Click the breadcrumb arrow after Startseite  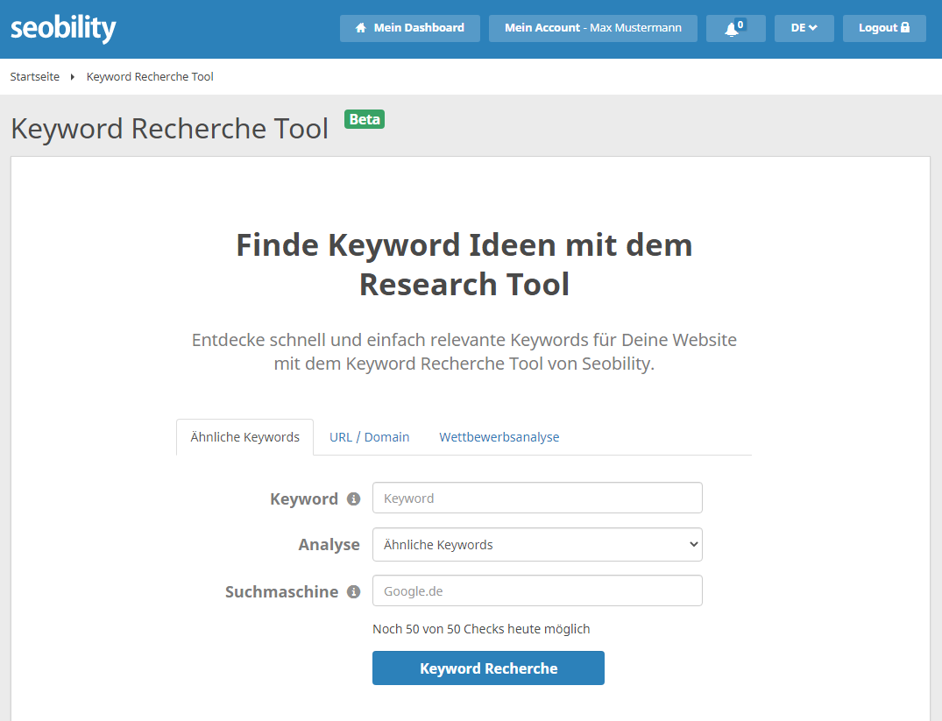[x=72, y=77]
